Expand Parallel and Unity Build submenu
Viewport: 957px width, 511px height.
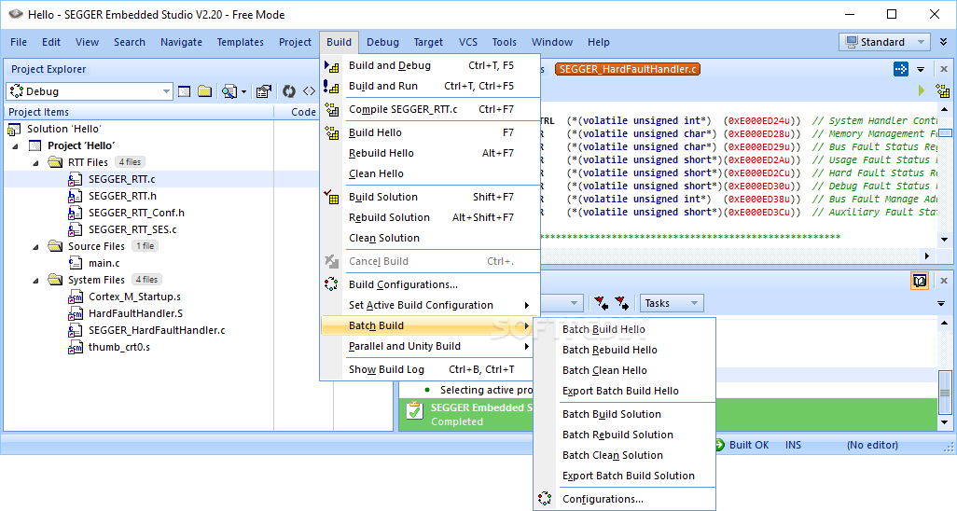click(430, 346)
